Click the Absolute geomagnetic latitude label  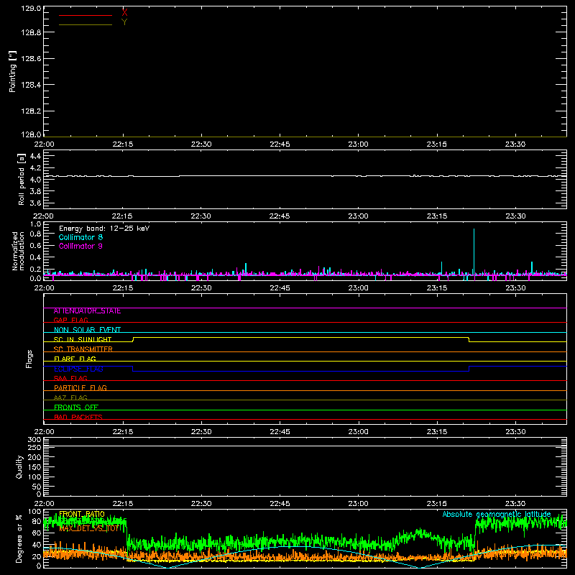click(497, 514)
